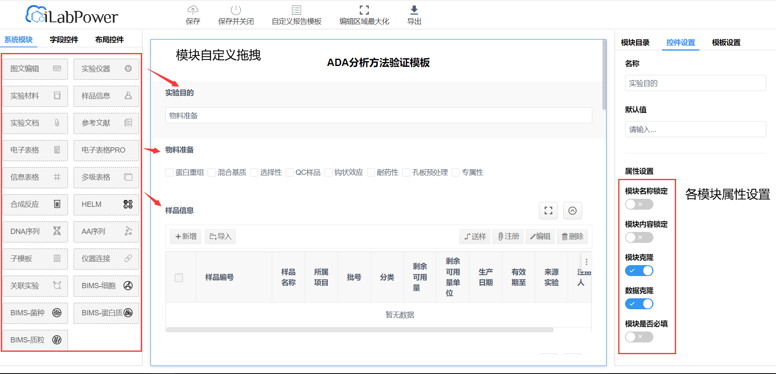Viewport: 776px width, 374px height.
Task: Select the BIMS-细胞 module
Action: (x=106, y=286)
